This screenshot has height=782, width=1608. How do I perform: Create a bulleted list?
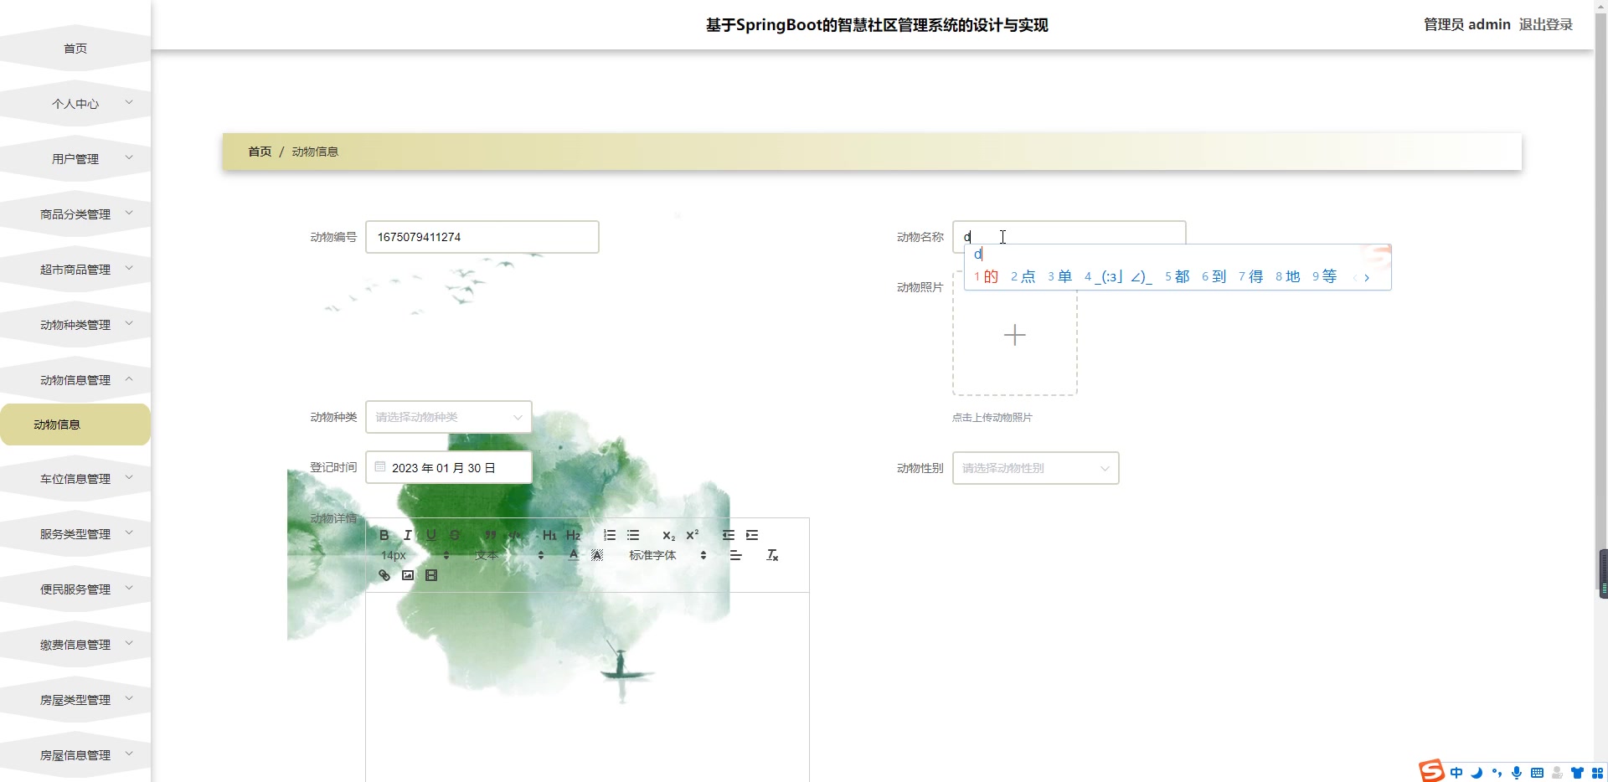(633, 535)
